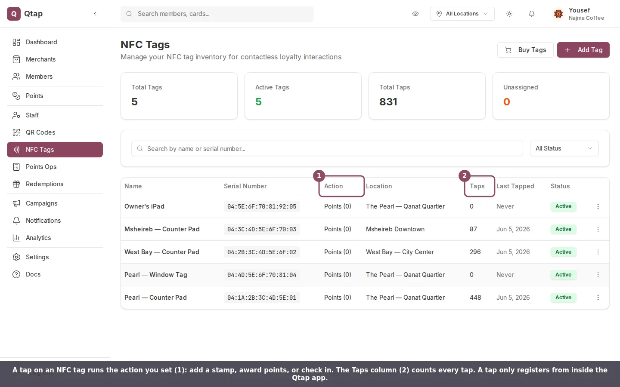
Task: Click the Pearl — Counter Pad name
Action: tap(155, 298)
